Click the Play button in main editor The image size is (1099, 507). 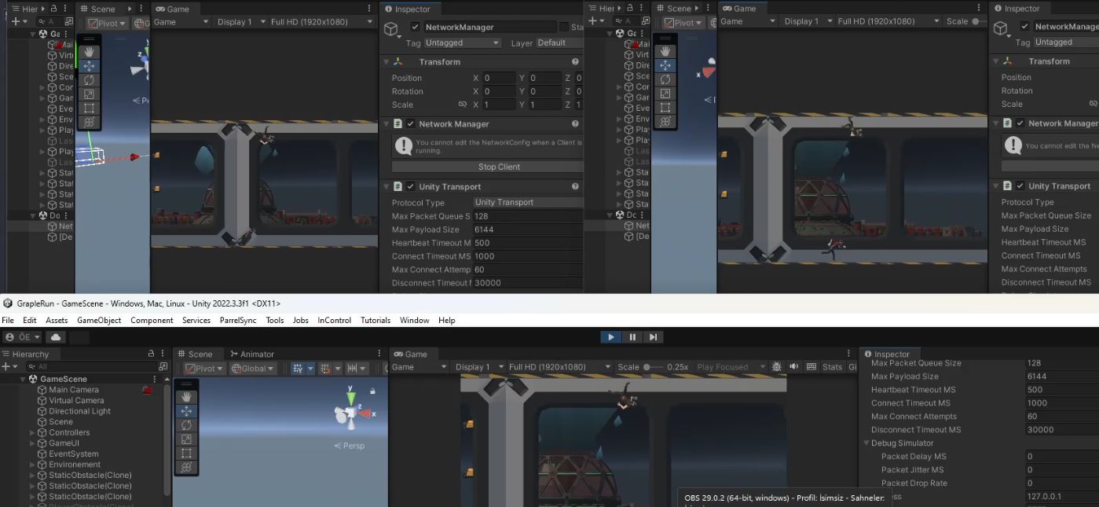[611, 337]
